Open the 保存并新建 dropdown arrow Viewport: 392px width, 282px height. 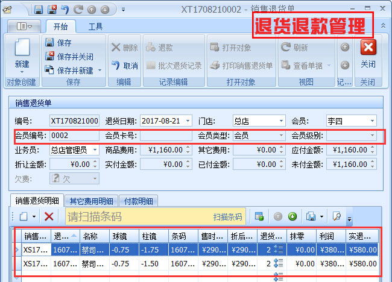(100, 70)
